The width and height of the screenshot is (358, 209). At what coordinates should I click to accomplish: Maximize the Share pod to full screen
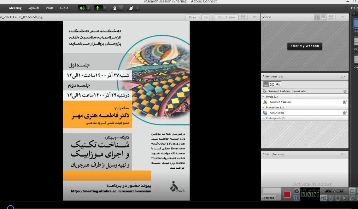pyautogui.click(x=243, y=17)
